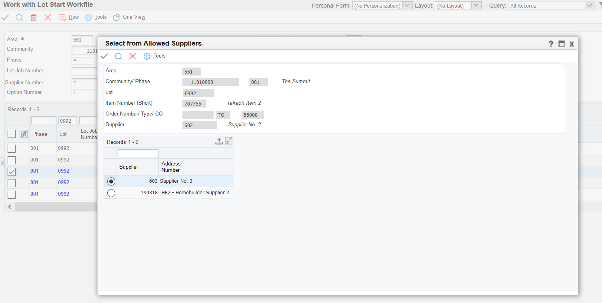Click the Community field showing 11010000
Image resolution: width=602 pixels, height=303 pixels.
click(x=211, y=82)
